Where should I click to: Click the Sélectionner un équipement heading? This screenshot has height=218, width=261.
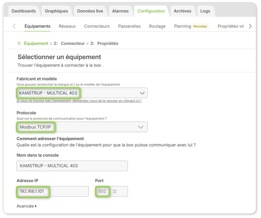coord(59,57)
